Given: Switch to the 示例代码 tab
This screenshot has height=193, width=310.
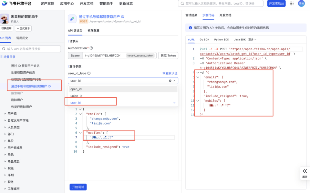Looking at the screenshot, I should pos(208,15).
